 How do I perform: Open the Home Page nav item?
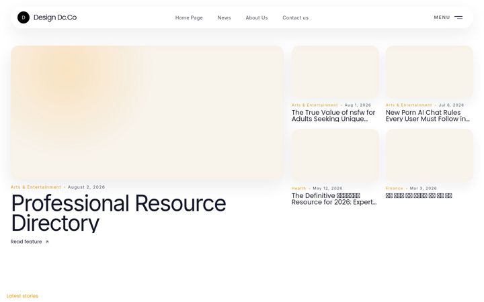pyautogui.click(x=189, y=18)
